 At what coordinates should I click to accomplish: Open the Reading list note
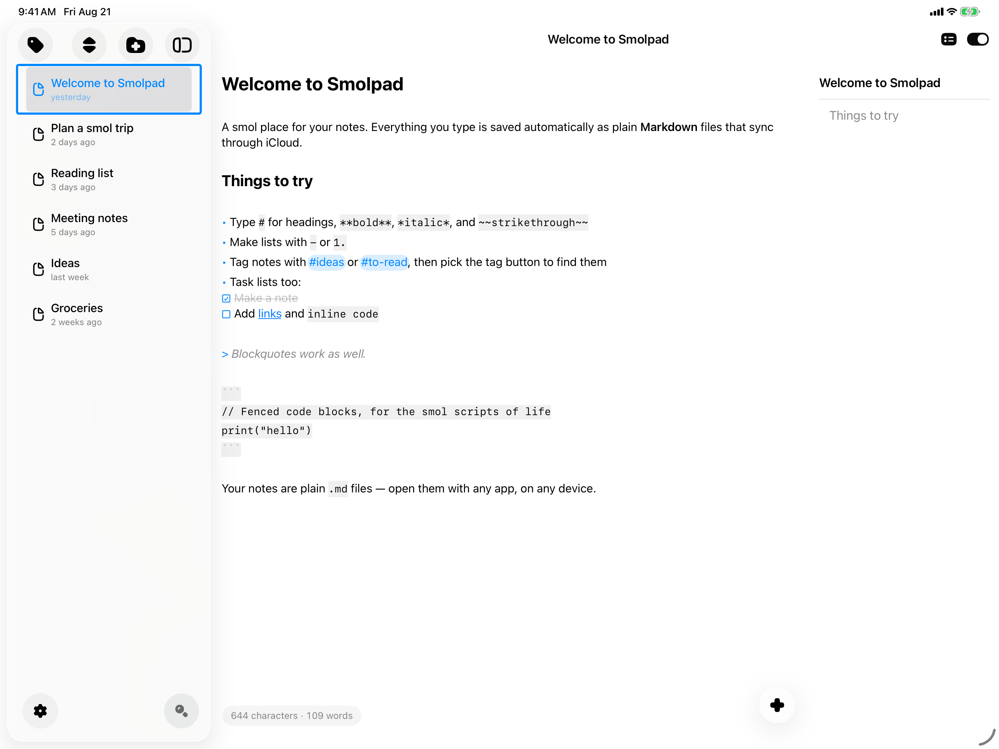click(x=109, y=179)
